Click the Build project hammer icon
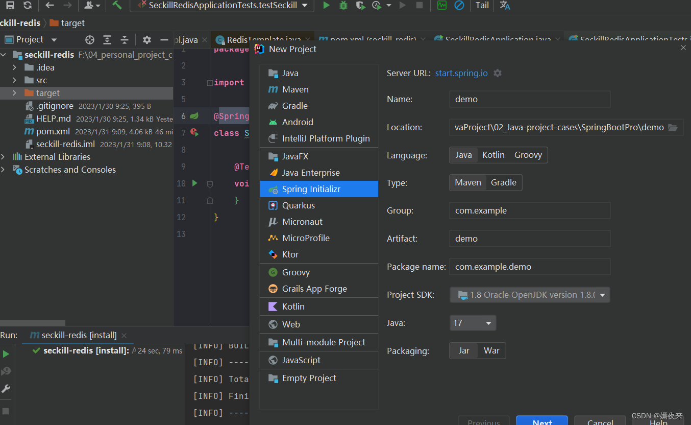 coord(117,5)
